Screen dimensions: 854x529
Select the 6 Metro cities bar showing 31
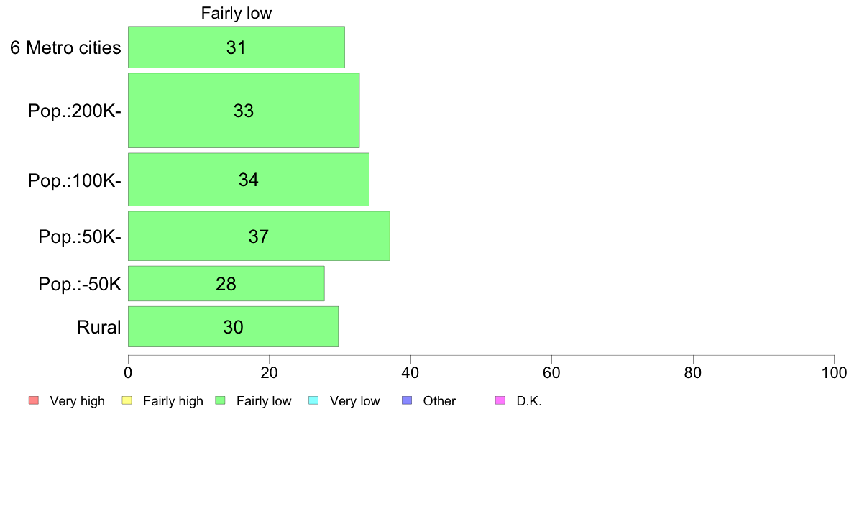237,47
